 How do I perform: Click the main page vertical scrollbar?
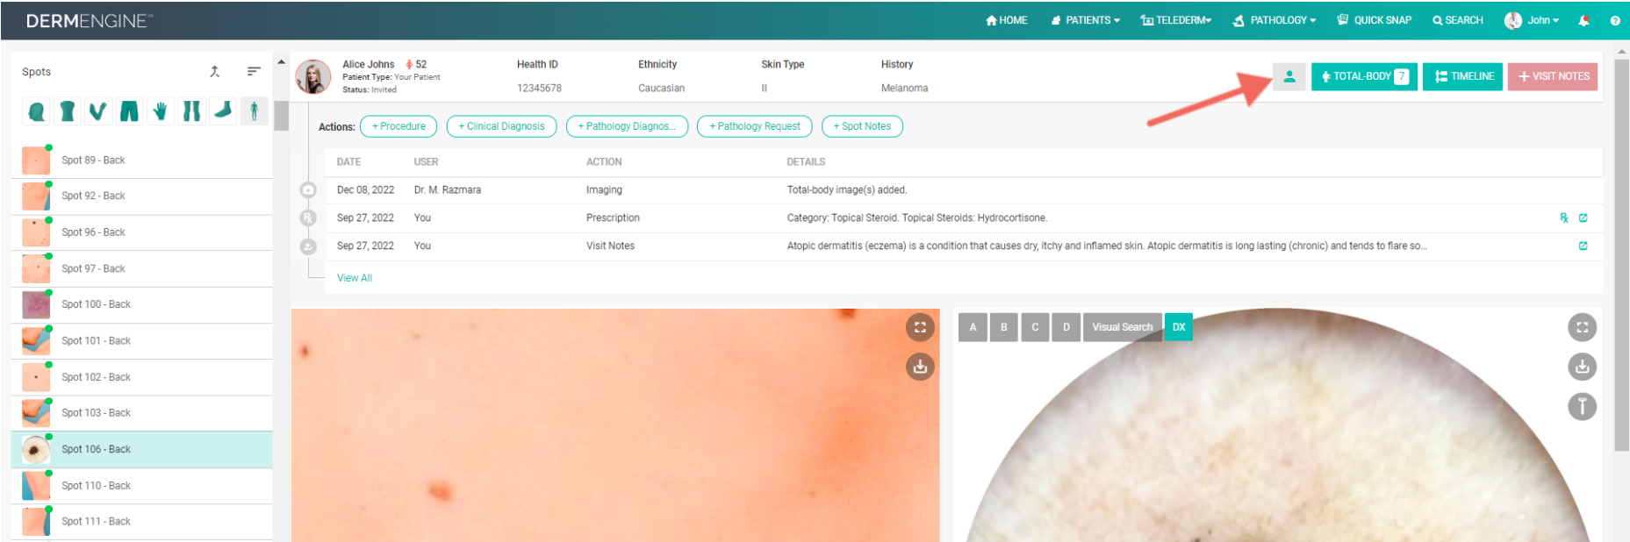tap(1622, 254)
